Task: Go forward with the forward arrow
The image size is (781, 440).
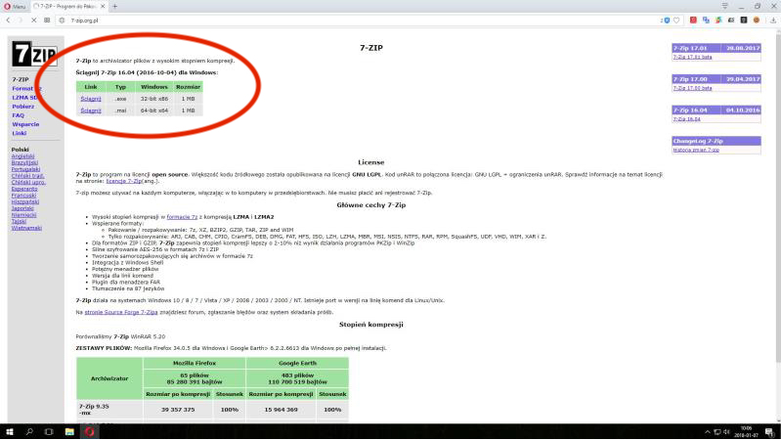Action: (x=21, y=21)
